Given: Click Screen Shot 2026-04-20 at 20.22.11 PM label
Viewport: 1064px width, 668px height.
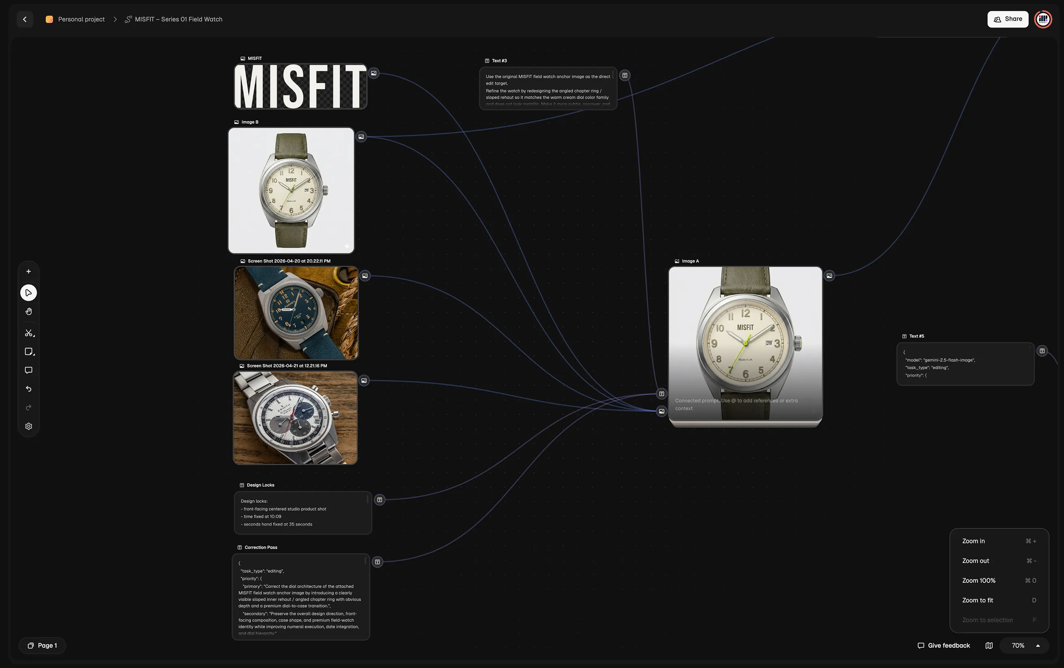Looking at the screenshot, I should pyautogui.click(x=289, y=261).
